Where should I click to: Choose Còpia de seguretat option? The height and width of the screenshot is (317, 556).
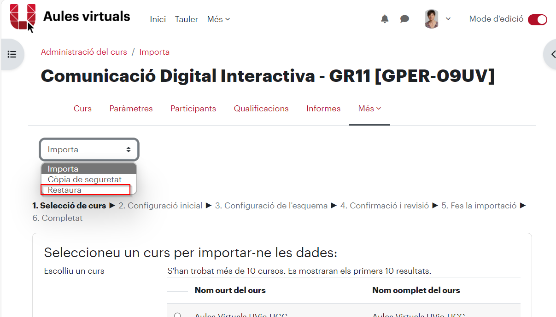tap(89, 179)
